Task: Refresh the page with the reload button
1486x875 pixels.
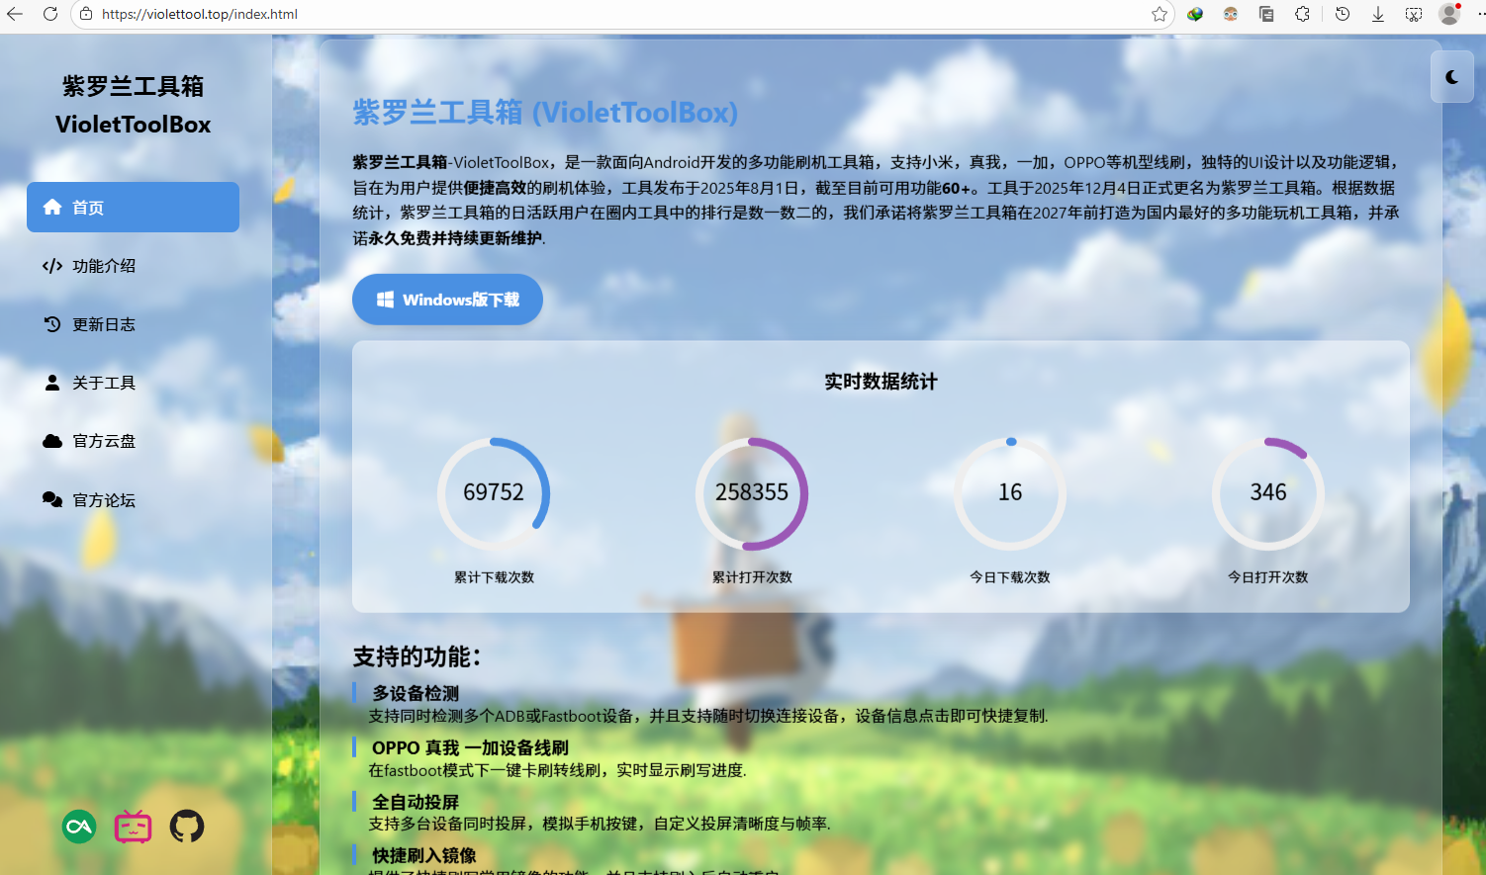Action: [x=50, y=14]
